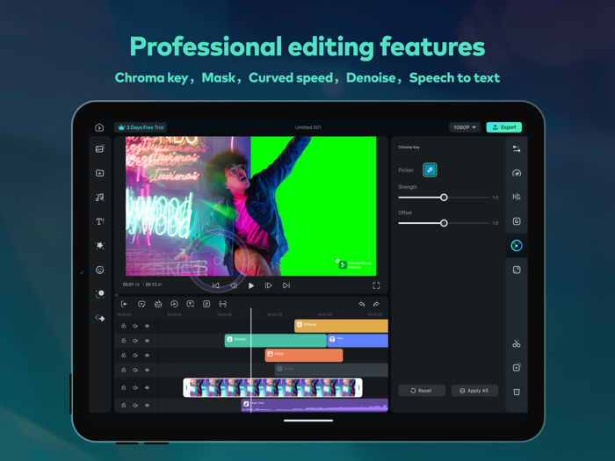
Task: Go to the home screen icon
Action: tap(99, 127)
